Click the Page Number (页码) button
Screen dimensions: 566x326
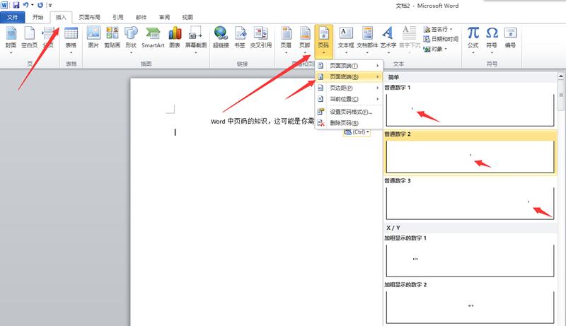coord(323,41)
